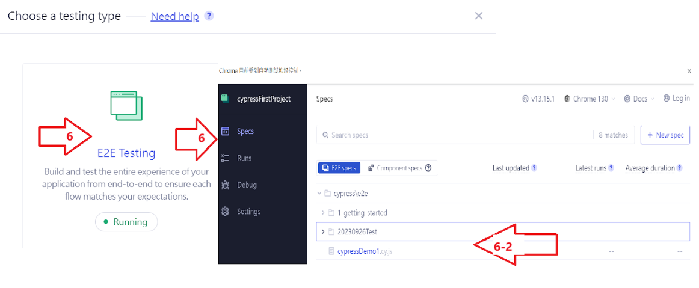Open the cypressDemo1.cy.js spec file
The image size is (699, 288).
click(x=365, y=251)
